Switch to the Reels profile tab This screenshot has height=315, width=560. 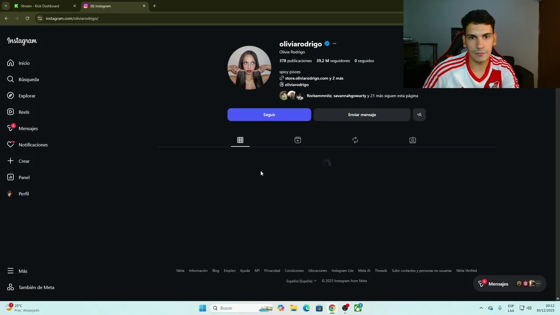tap(297, 140)
